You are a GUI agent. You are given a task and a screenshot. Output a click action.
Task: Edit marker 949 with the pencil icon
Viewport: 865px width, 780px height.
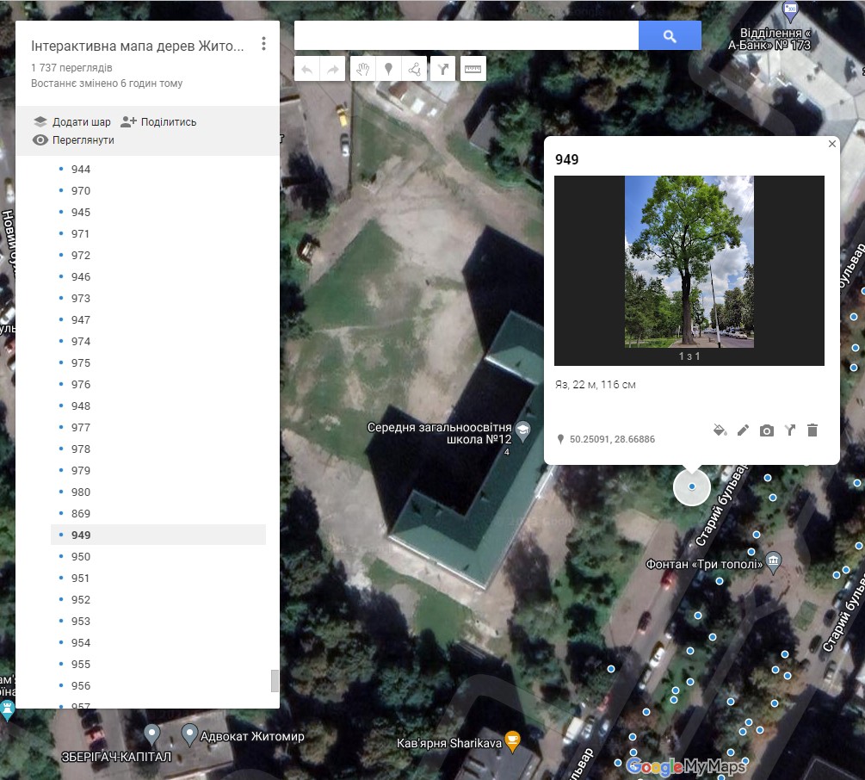[x=744, y=430]
